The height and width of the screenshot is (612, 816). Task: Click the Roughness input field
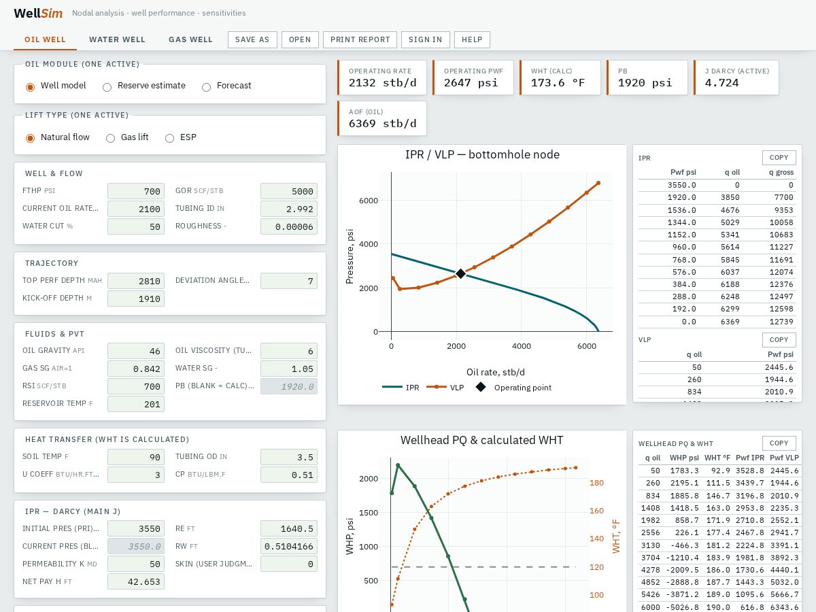(x=289, y=226)
